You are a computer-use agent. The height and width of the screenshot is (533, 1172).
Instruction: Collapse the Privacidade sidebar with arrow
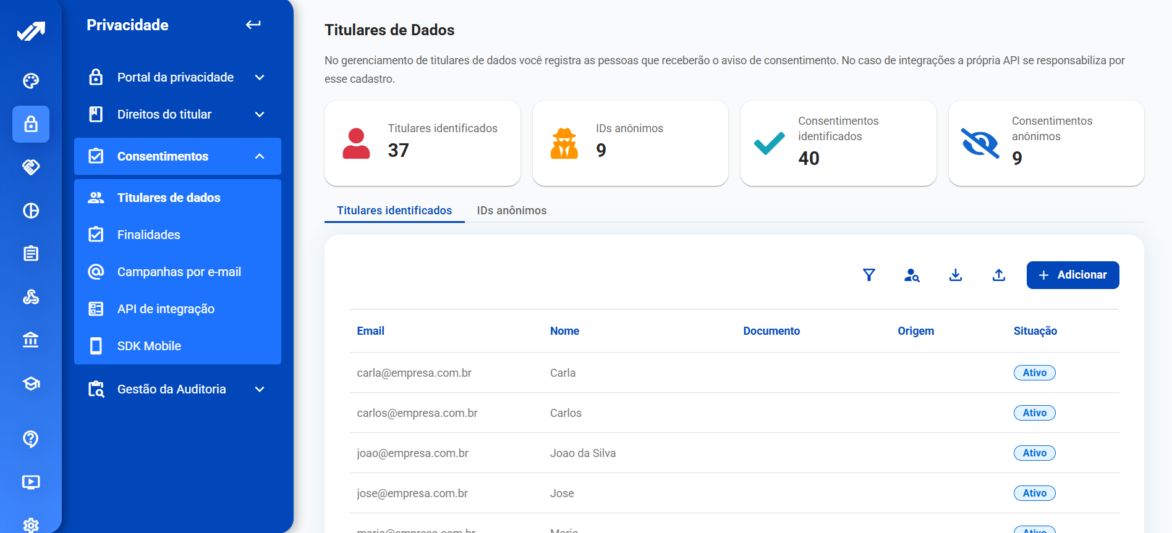[253, 25]
